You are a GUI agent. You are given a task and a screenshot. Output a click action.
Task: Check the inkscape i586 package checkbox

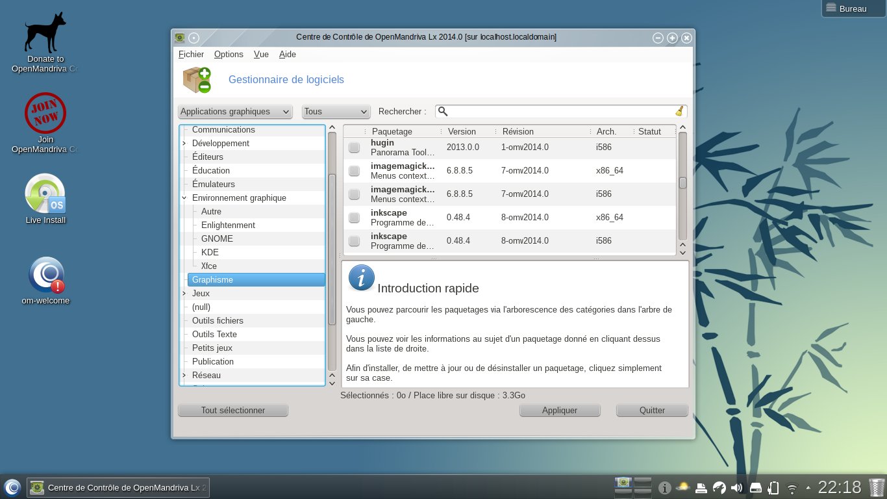pos(354,241)
